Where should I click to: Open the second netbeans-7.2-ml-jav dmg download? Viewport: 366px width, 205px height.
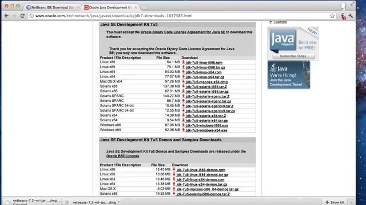tap(91, 203)
